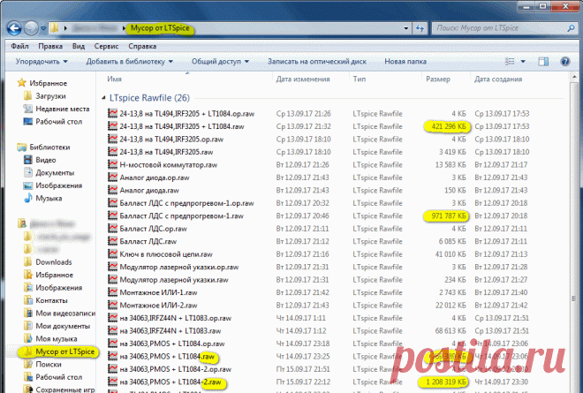The width and height of the screenshot is (583, 393).
Task: Open the Правка menu
Action: (x=50, y=46)
